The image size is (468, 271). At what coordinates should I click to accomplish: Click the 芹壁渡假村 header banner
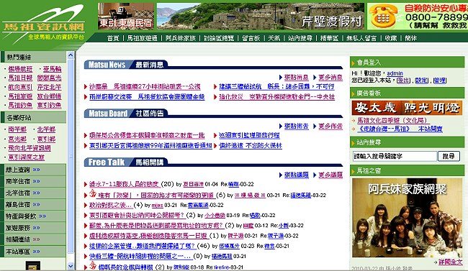[x=260, y=16]
